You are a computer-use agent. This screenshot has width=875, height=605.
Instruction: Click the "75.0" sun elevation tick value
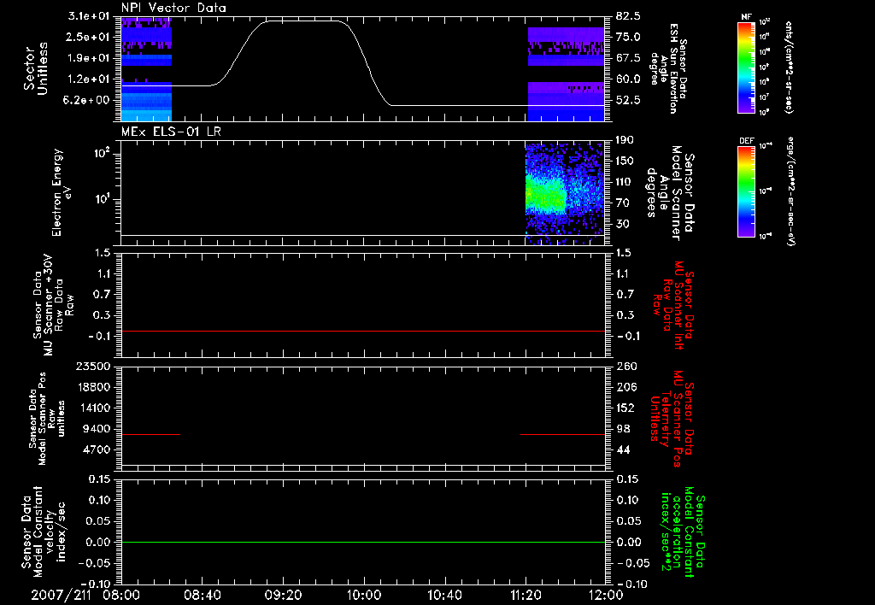click(x=628, y=37)
